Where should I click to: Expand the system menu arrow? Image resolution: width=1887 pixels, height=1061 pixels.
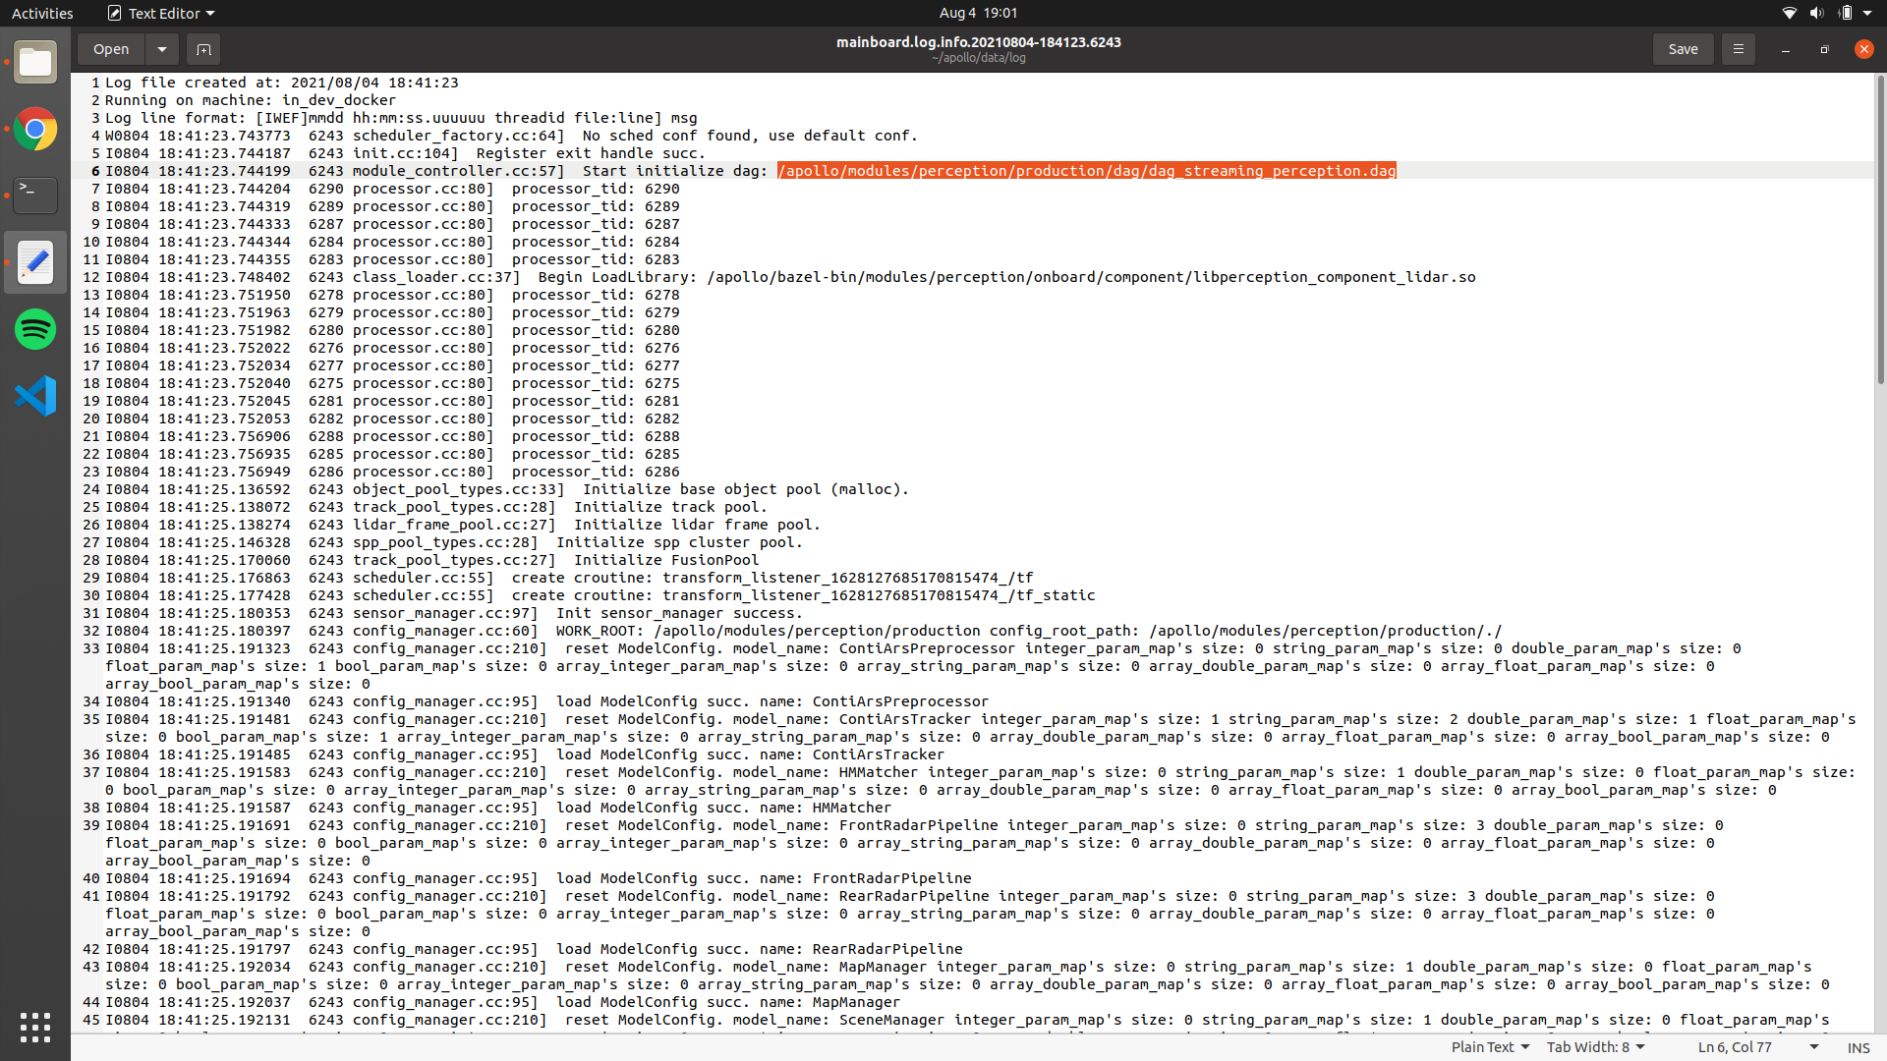click(1867, 13)
